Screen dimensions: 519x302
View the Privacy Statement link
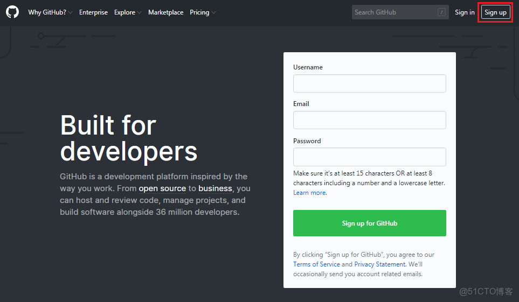pos(379,264)
